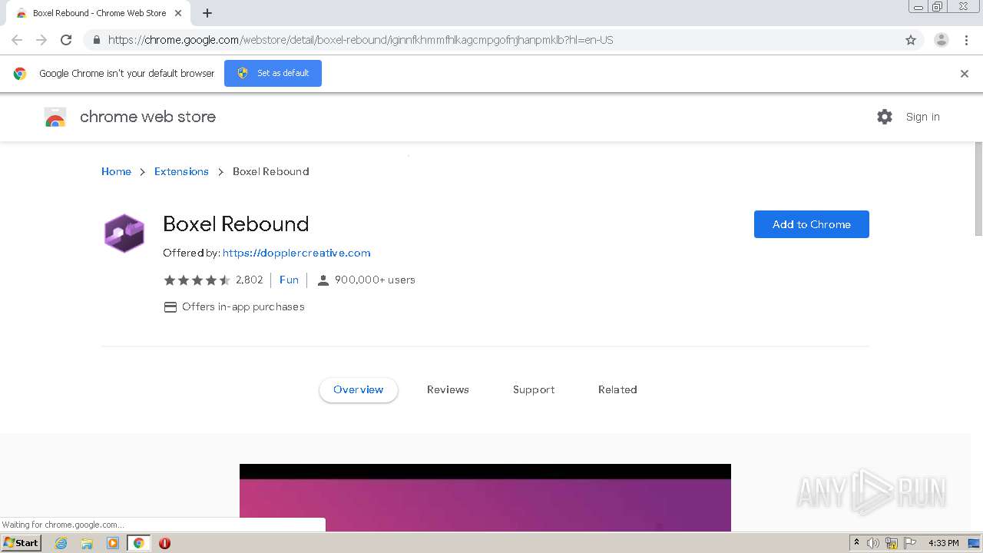Click the padlock site info icon
Image resolution: width=983 pixels, height=553 pixels.
(x=96, y=40)
